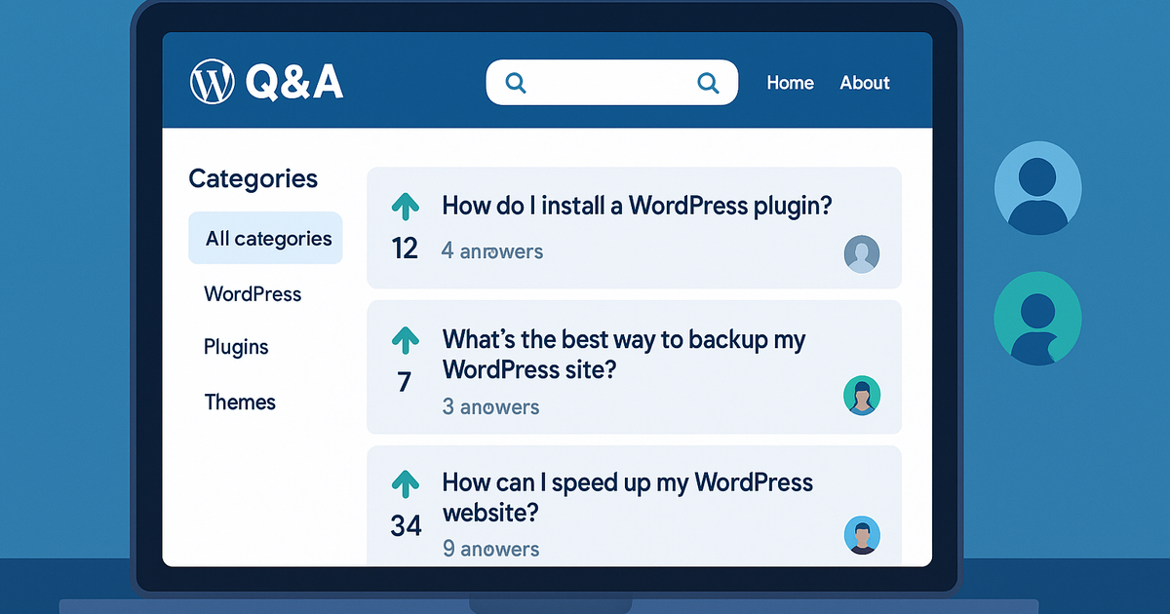Image resolution: width=1170 pixels, height=614 pixels.
Task: Select the Plugins category
Action: pyautogui.click(x=236, y=347)
